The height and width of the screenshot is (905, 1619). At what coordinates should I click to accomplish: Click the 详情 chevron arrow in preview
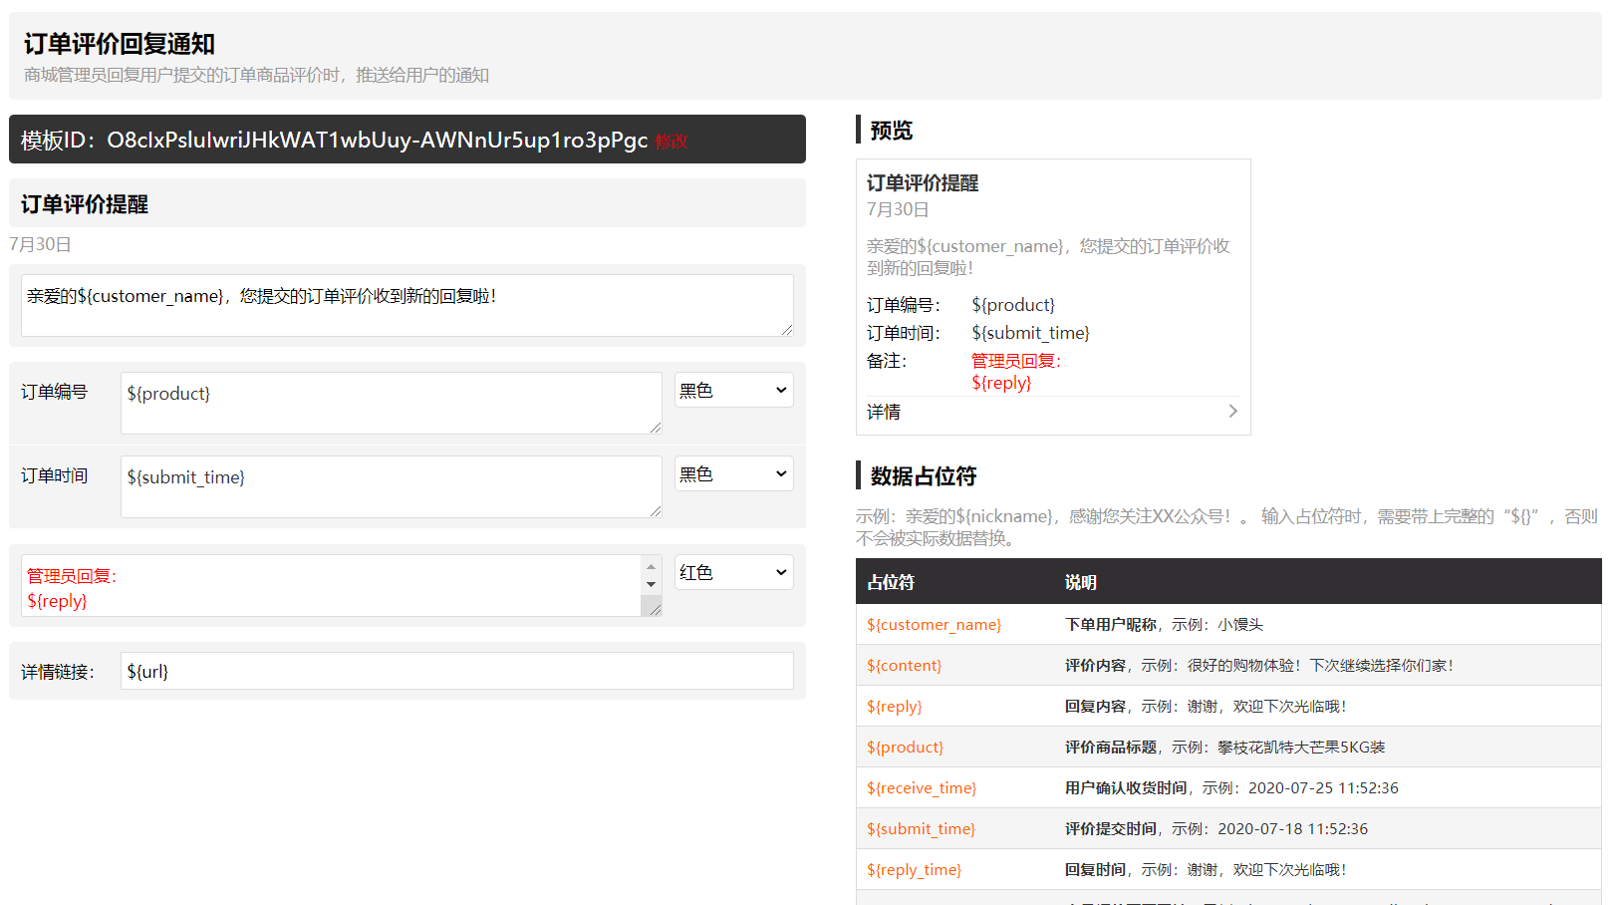click(1232, 412)
